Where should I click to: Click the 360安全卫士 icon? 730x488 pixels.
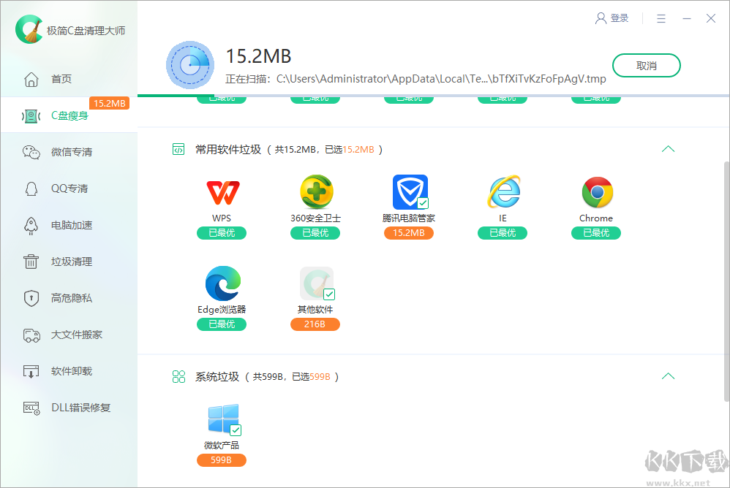click(315, 192)
